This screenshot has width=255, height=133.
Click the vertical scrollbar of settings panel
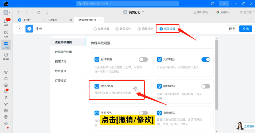point(217,75)
